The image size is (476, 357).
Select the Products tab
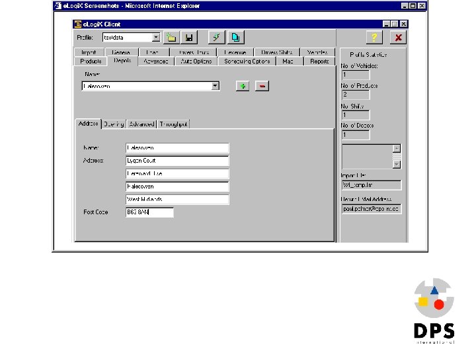point(91,61)
